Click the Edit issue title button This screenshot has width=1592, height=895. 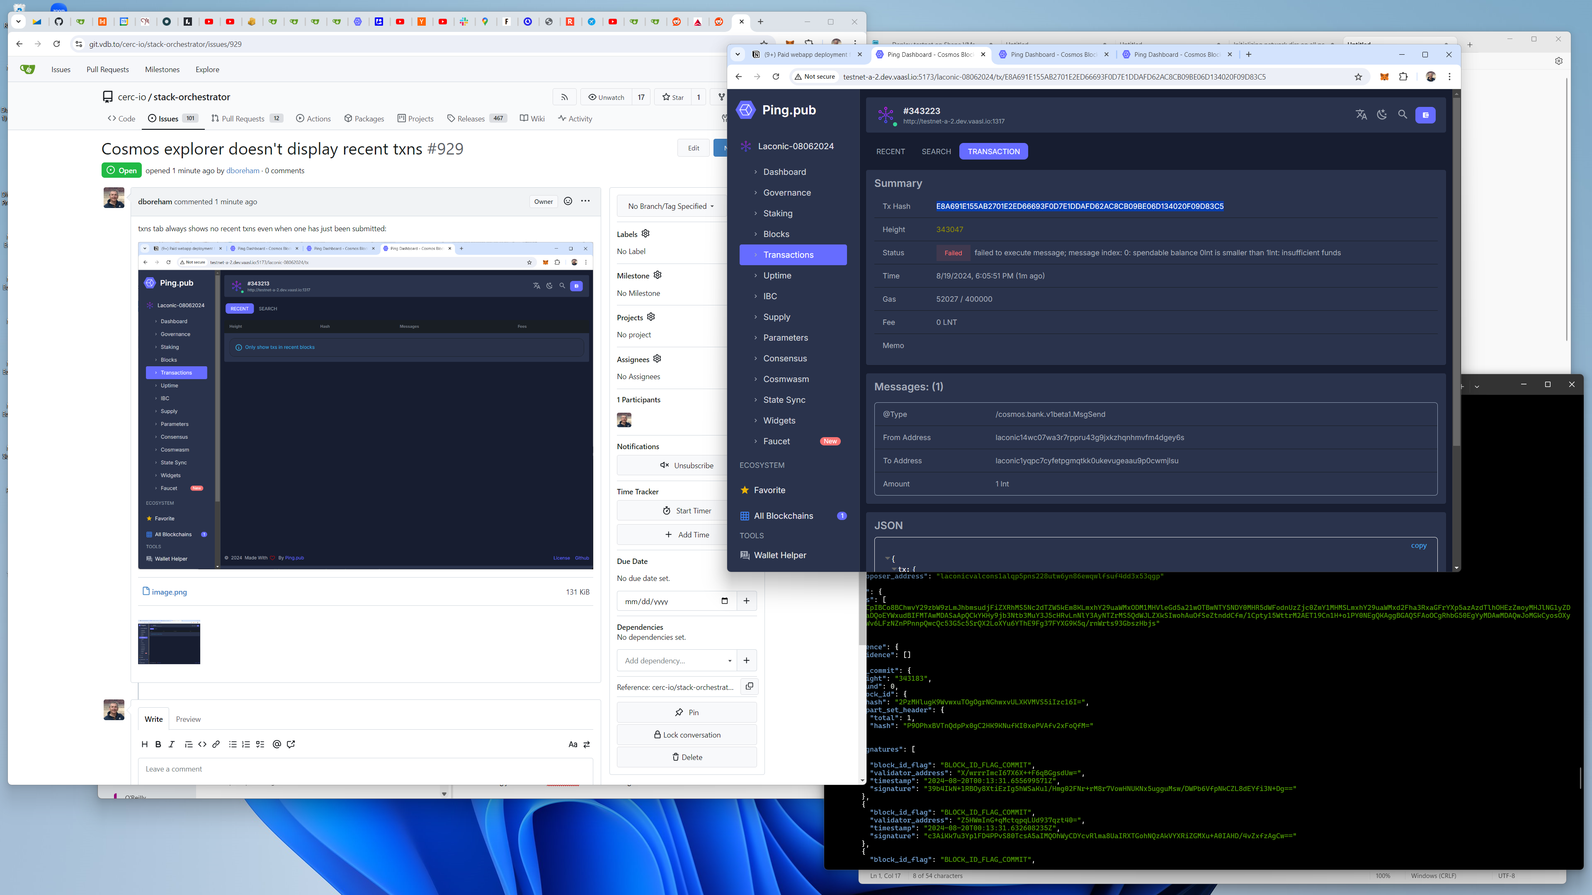[x=694, y=148]
